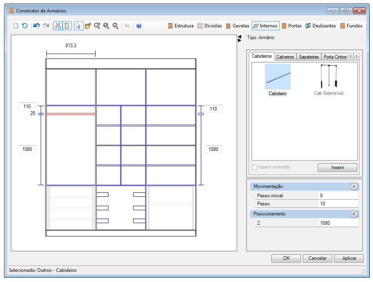Switch to the Calceiros tab
Image resolution: width=373 pixels, height=282 pixels.
pyautogui.click(x=285, y=57)
